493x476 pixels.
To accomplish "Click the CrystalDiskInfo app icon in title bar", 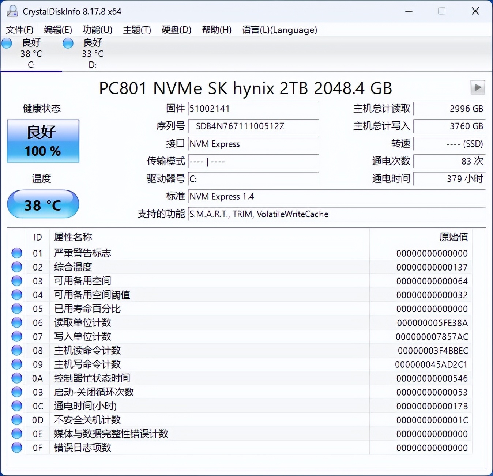I will (x=12, y=11).
